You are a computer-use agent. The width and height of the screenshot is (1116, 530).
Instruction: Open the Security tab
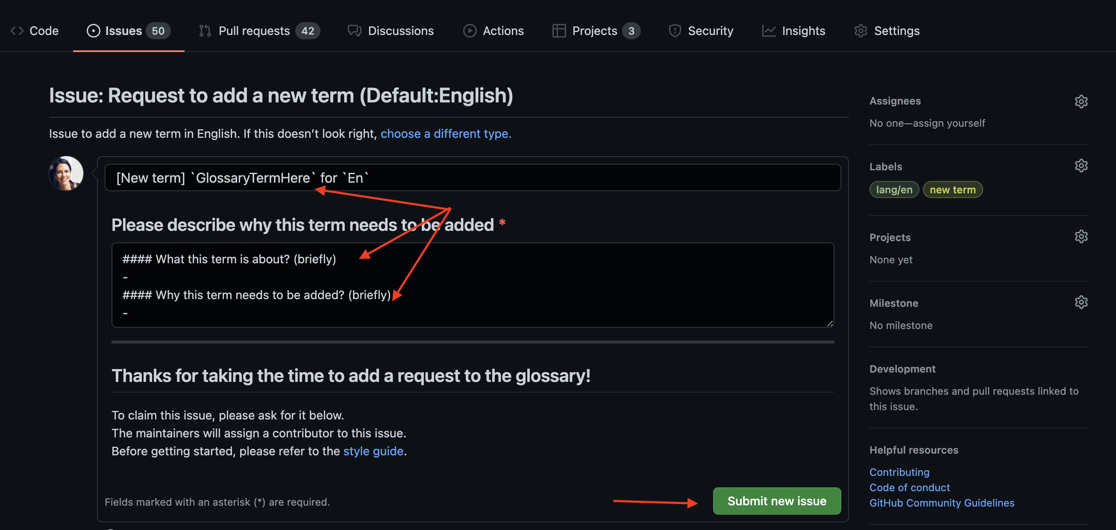pos(701,31)
